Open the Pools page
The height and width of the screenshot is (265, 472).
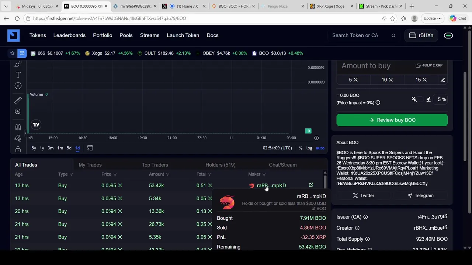coord(126,35)
